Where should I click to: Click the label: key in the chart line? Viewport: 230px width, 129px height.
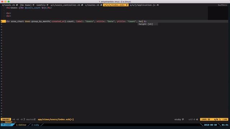80,21
